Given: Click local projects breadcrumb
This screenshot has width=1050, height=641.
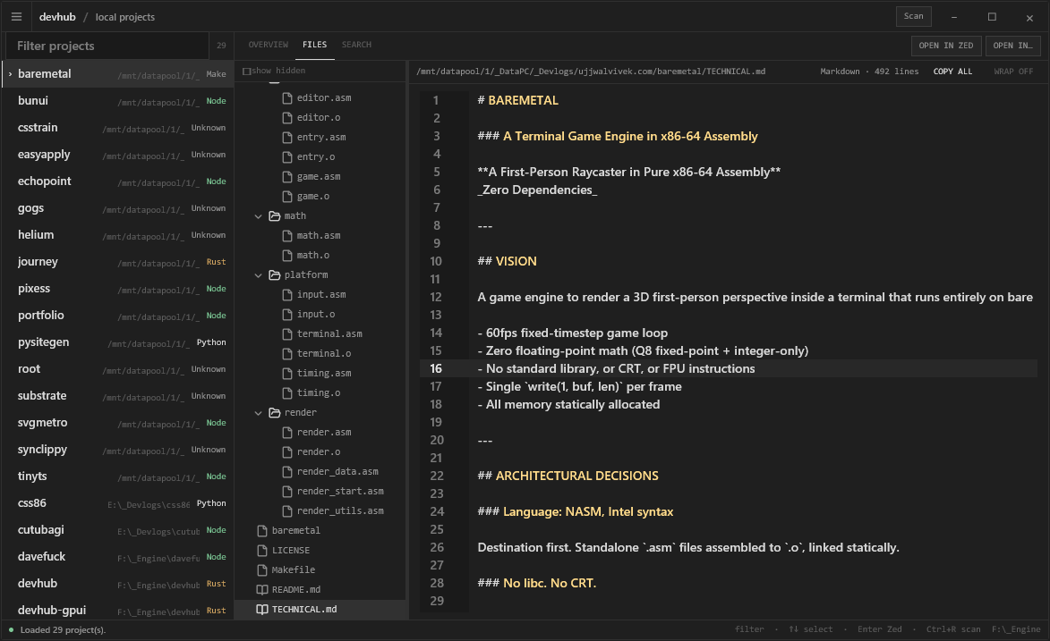Looking at the screenshot, I should (125, 17).
